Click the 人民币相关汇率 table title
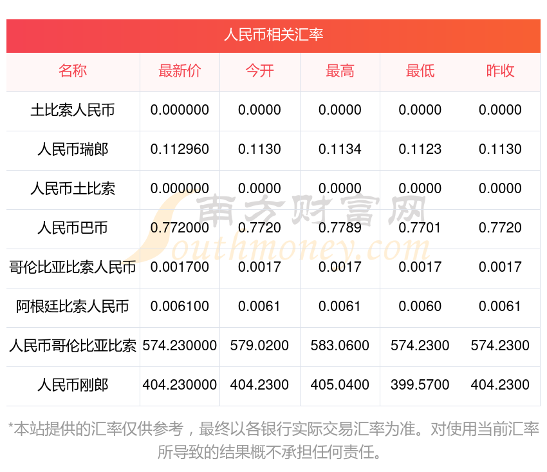This screenshot has width=547, height=472. click(273, 35)
